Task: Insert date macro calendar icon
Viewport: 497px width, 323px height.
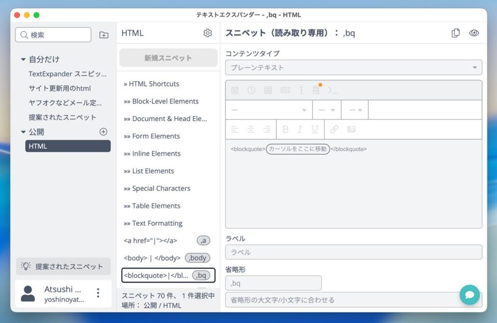Action: click(235, 90)
